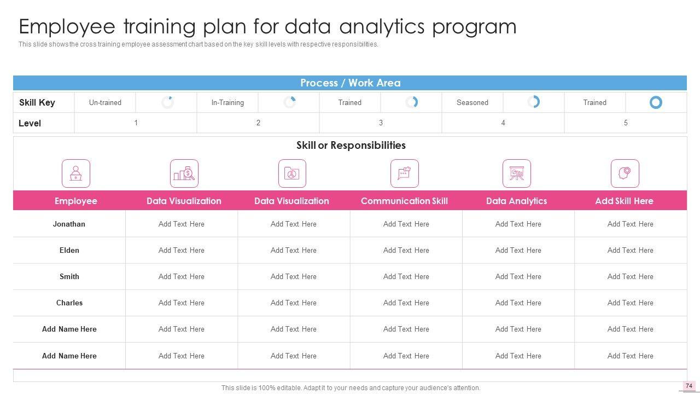Select the head icon above Add Skill Here
This screenshot has height=394, width=700.
click(x=625, y=173)
